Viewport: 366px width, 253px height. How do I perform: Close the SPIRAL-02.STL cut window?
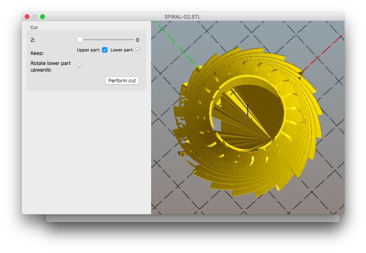27,17
